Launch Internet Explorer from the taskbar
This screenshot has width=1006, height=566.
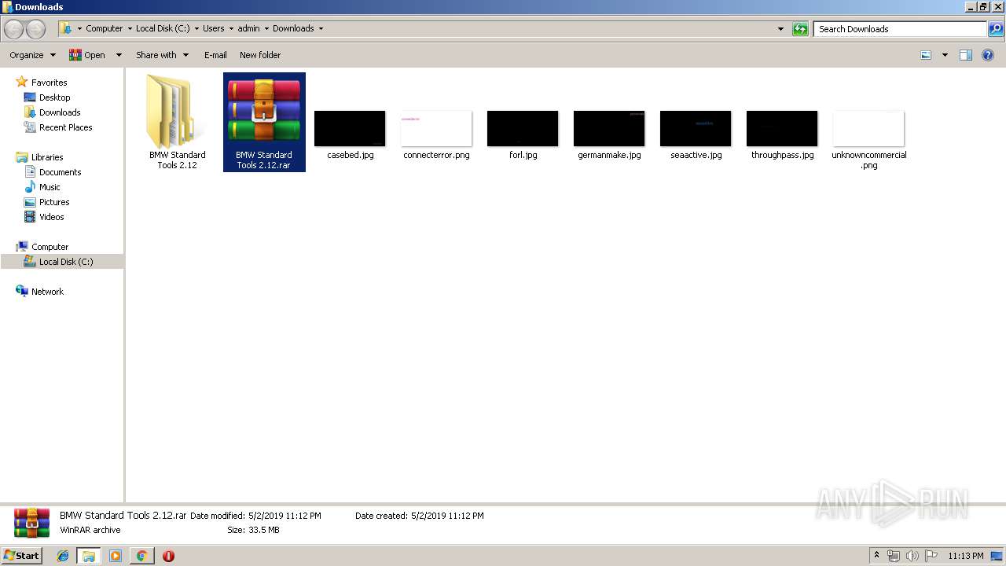[x=63, y=556]
